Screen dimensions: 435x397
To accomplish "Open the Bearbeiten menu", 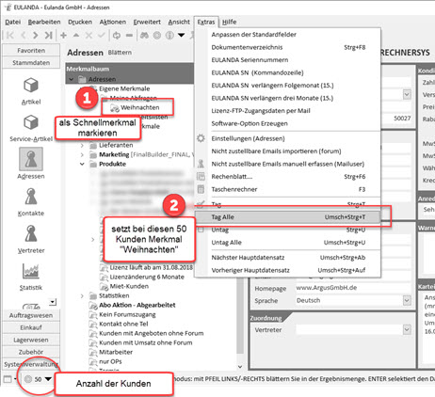I will (44, 22).
